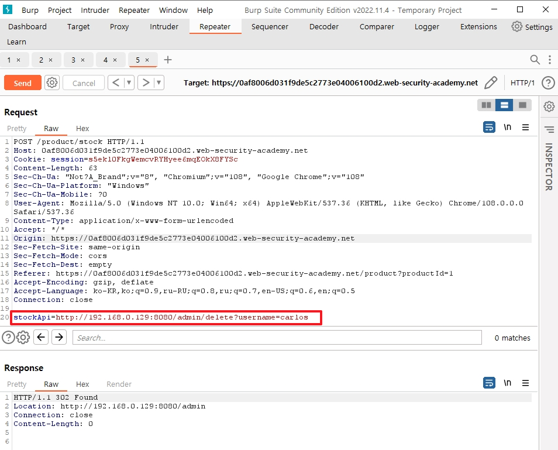558x450 pixels.
Task: Go back to previous request in history
Action: [x=116, y=83]
